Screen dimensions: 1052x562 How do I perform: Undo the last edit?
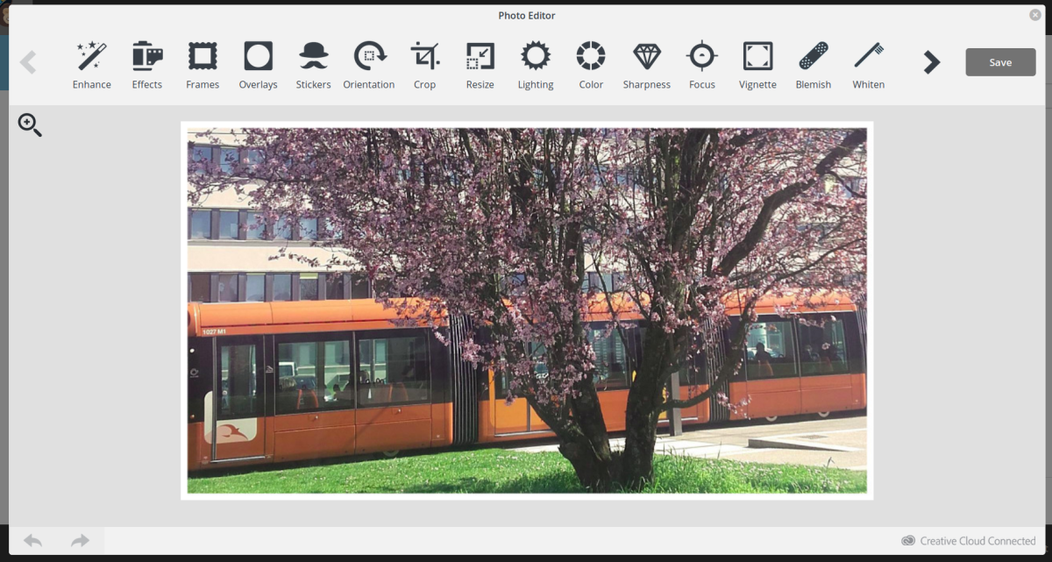coord(33,540)
